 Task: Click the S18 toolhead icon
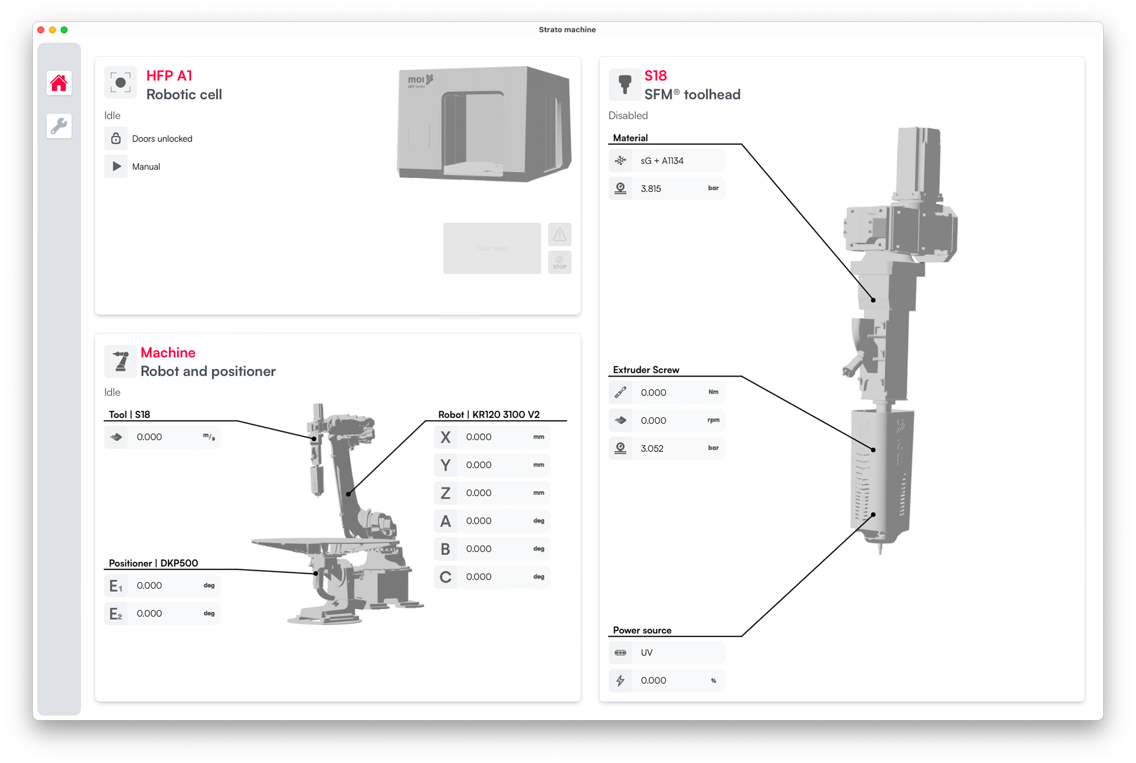click(x=624, y=84)
